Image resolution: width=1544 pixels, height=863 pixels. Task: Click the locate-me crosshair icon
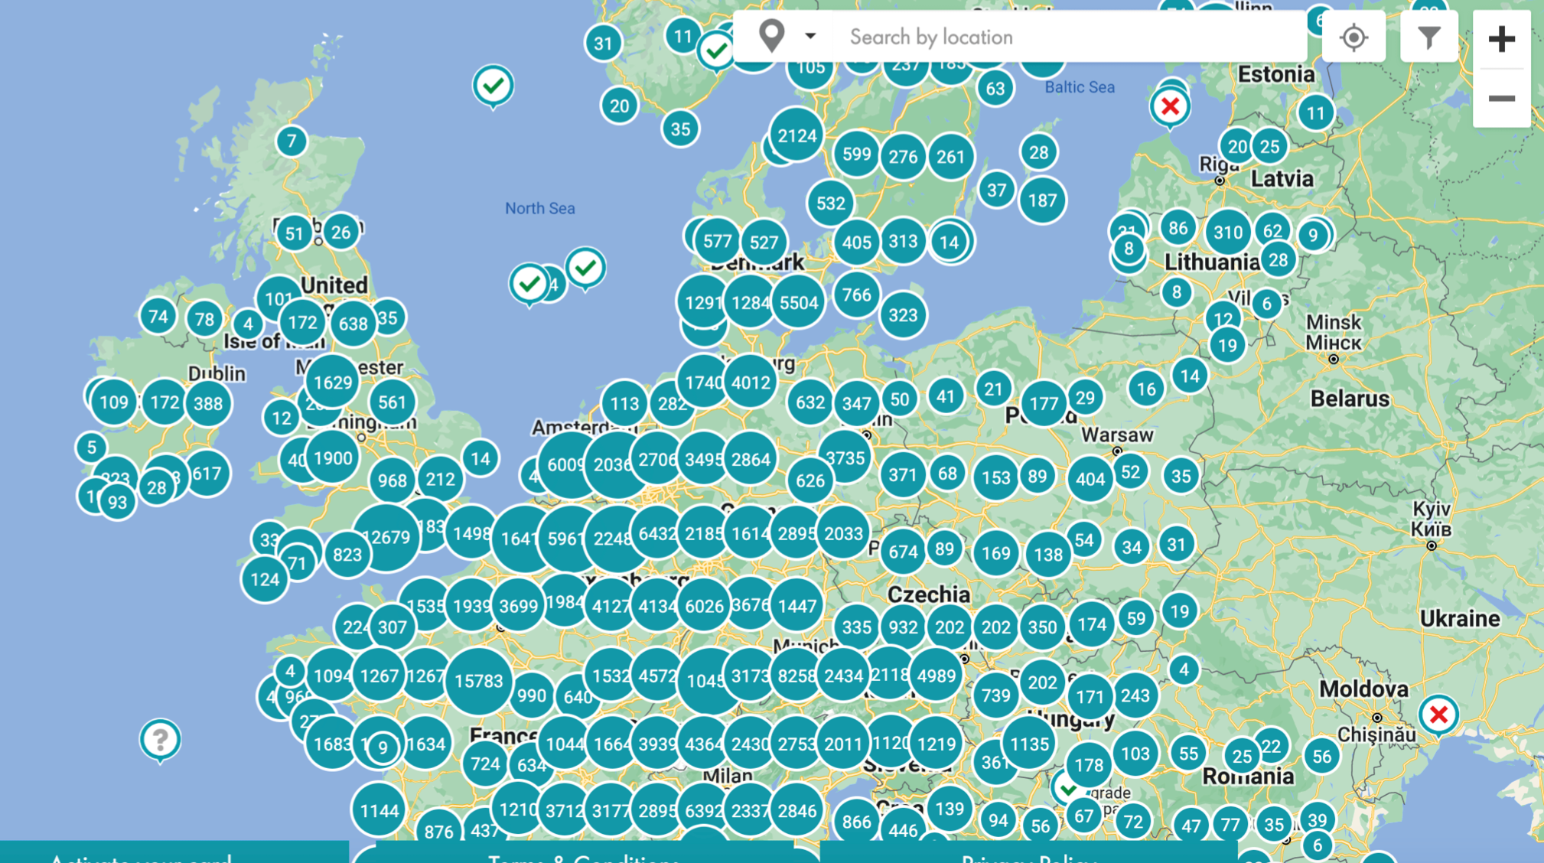point(1353,37)
